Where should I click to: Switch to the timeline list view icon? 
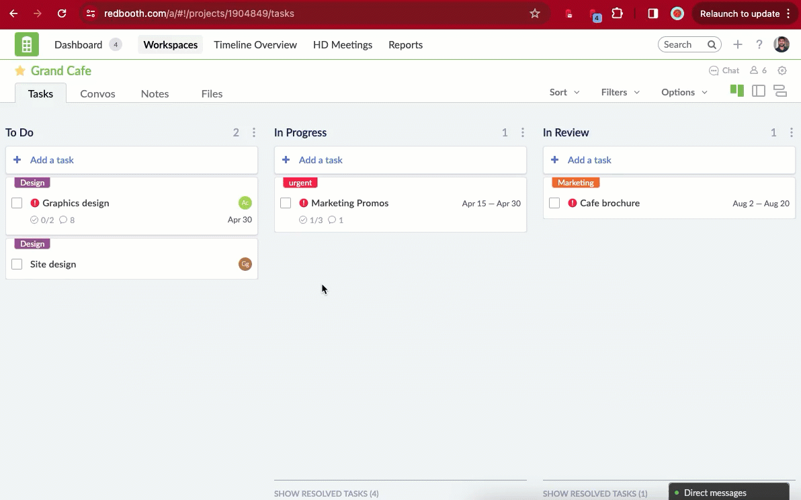(x=780, y=91)
